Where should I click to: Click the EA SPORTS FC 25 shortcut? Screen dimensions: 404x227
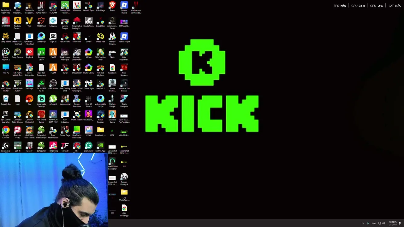click(x=41, y=85)
